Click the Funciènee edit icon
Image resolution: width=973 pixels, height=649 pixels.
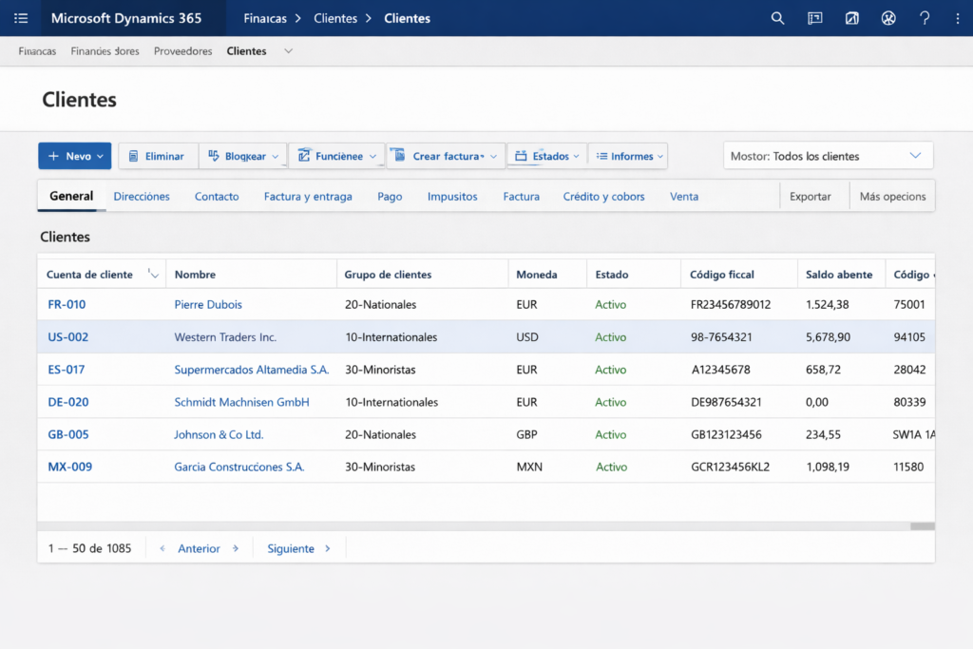(x=304, y=156)
